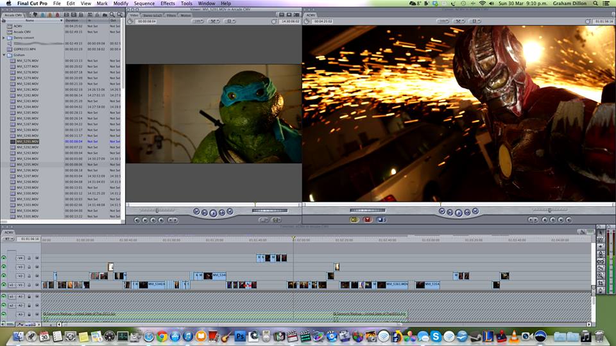Image resolution: width=616 pixels, height=346 pixels.
Task: Click the V1 destination track button
Action: click(x=20, y=284)
